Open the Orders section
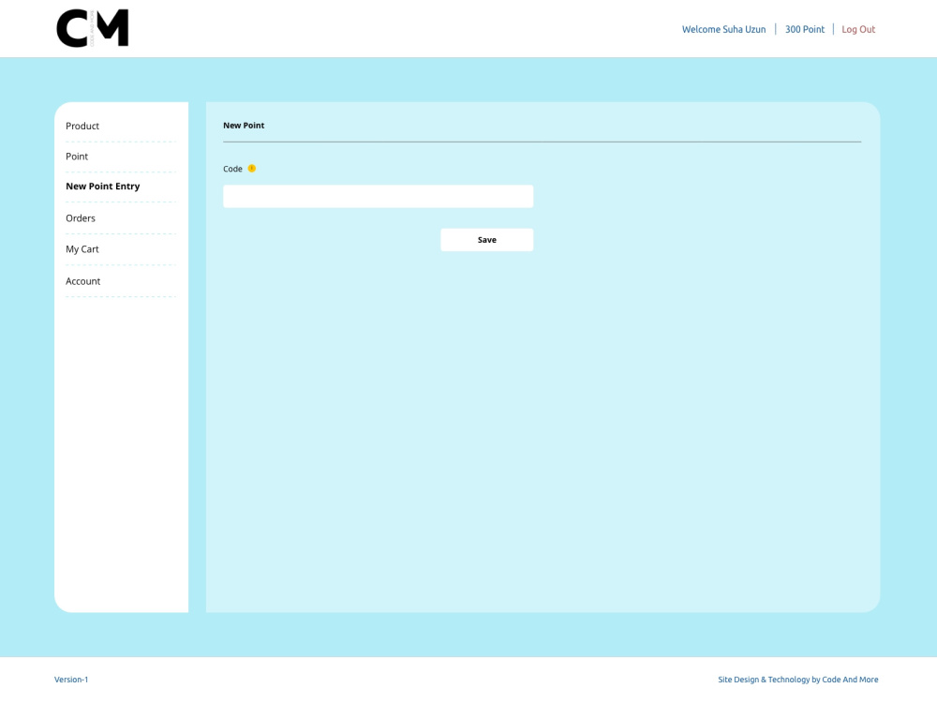Viewport: 937px width, 703px height. [x=81, y=218]
